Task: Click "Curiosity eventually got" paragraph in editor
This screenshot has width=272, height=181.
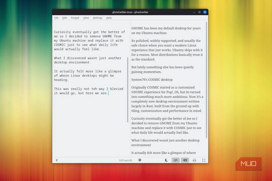Action: point(89,40)
